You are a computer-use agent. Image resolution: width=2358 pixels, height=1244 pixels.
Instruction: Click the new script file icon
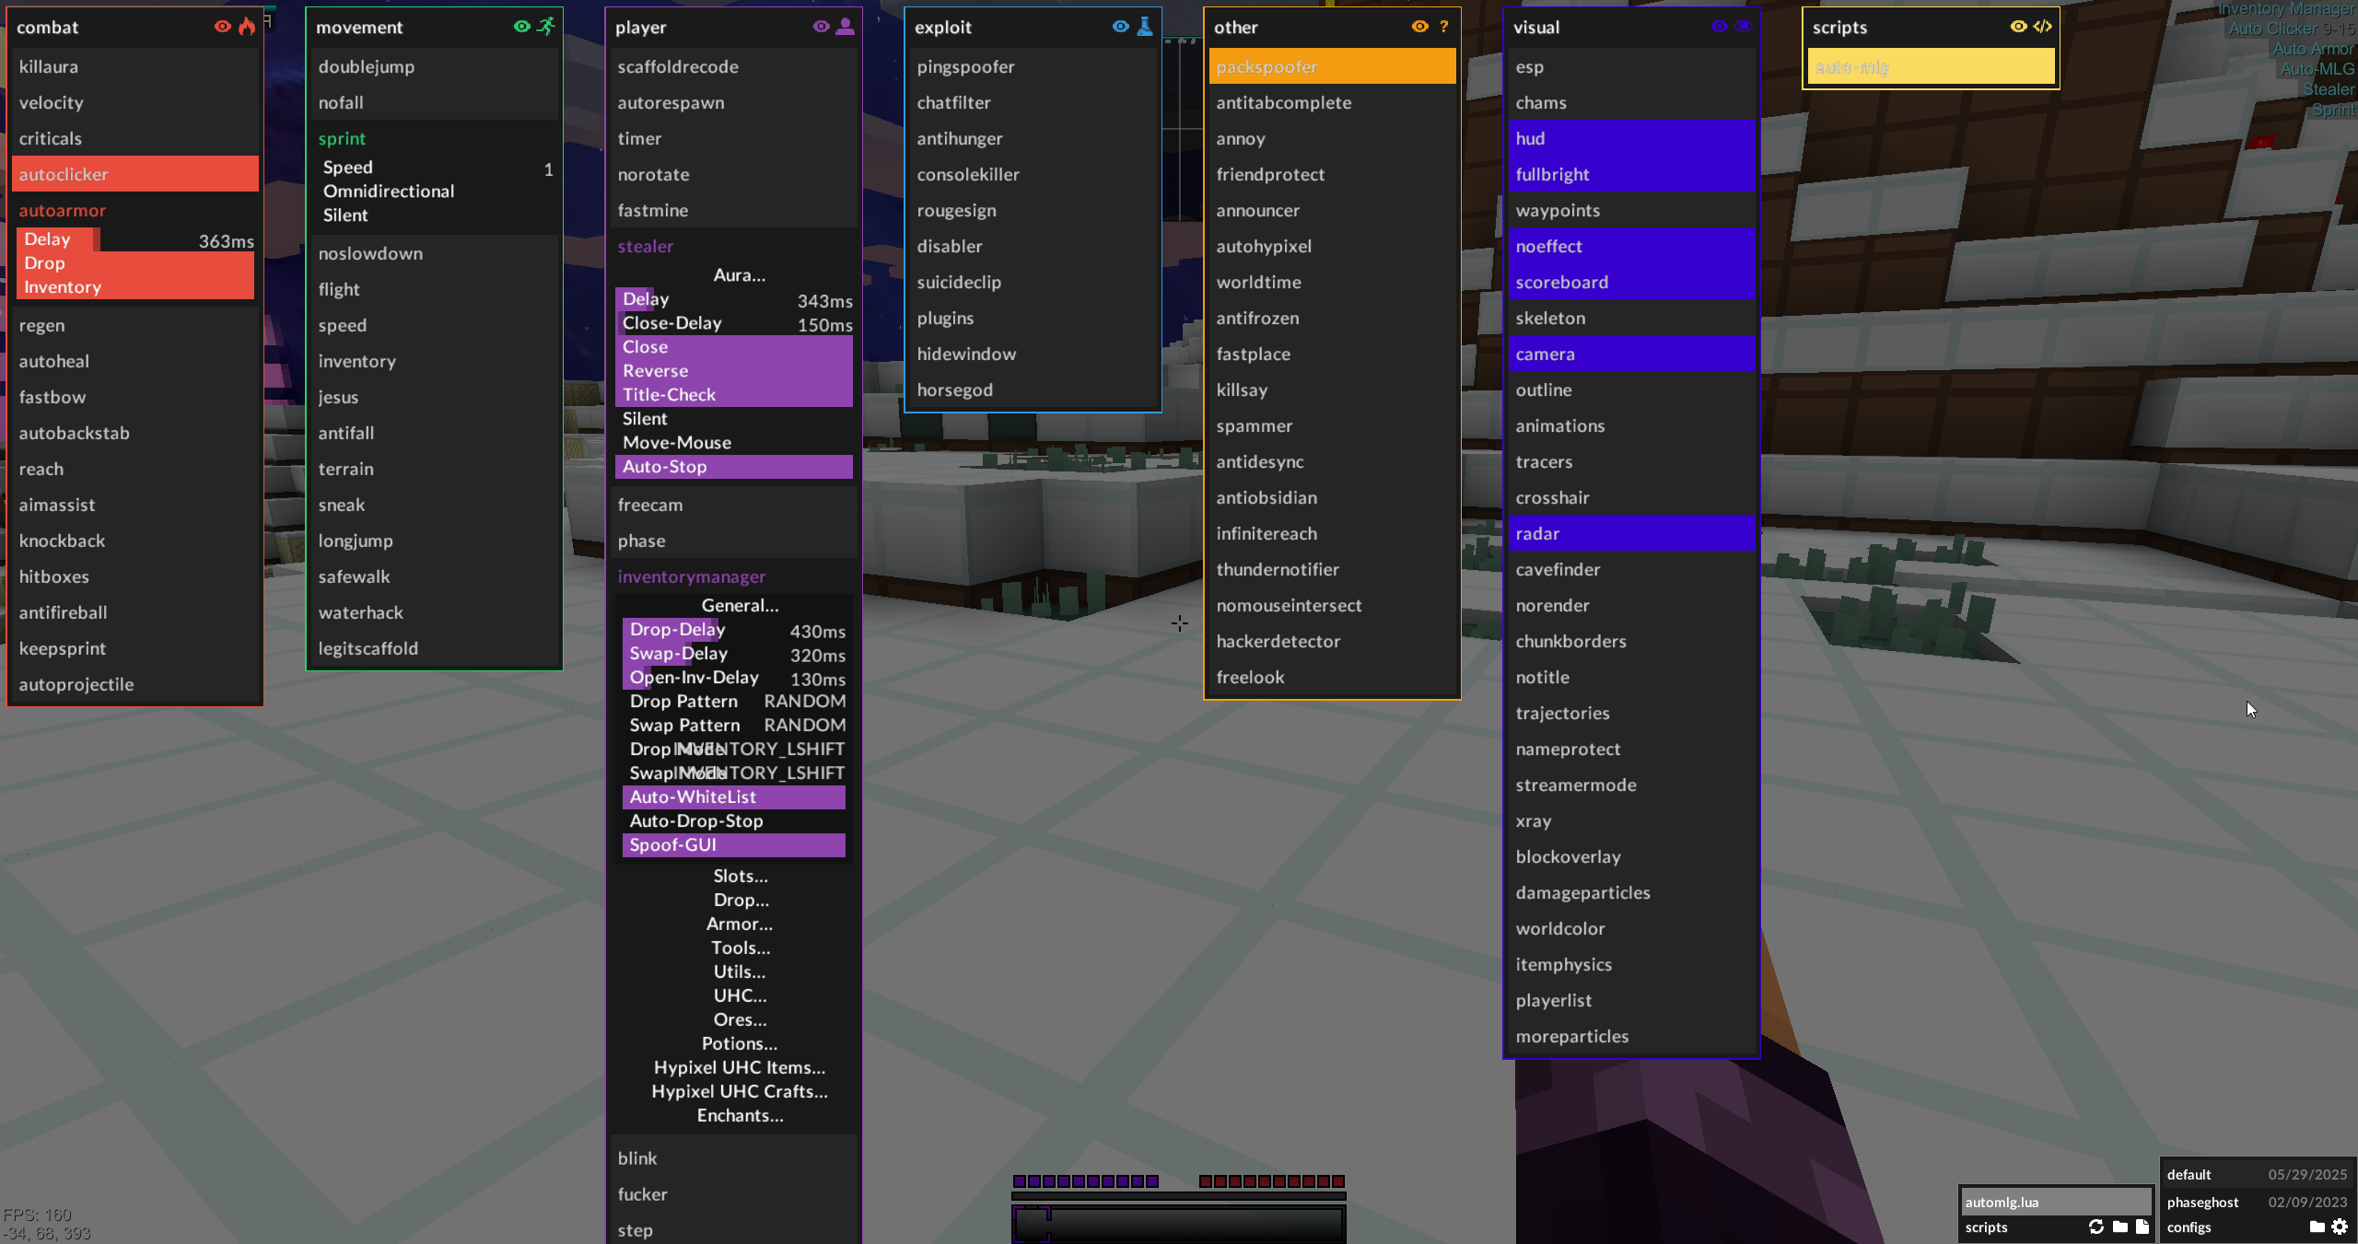click(x=2142, y=1227)
